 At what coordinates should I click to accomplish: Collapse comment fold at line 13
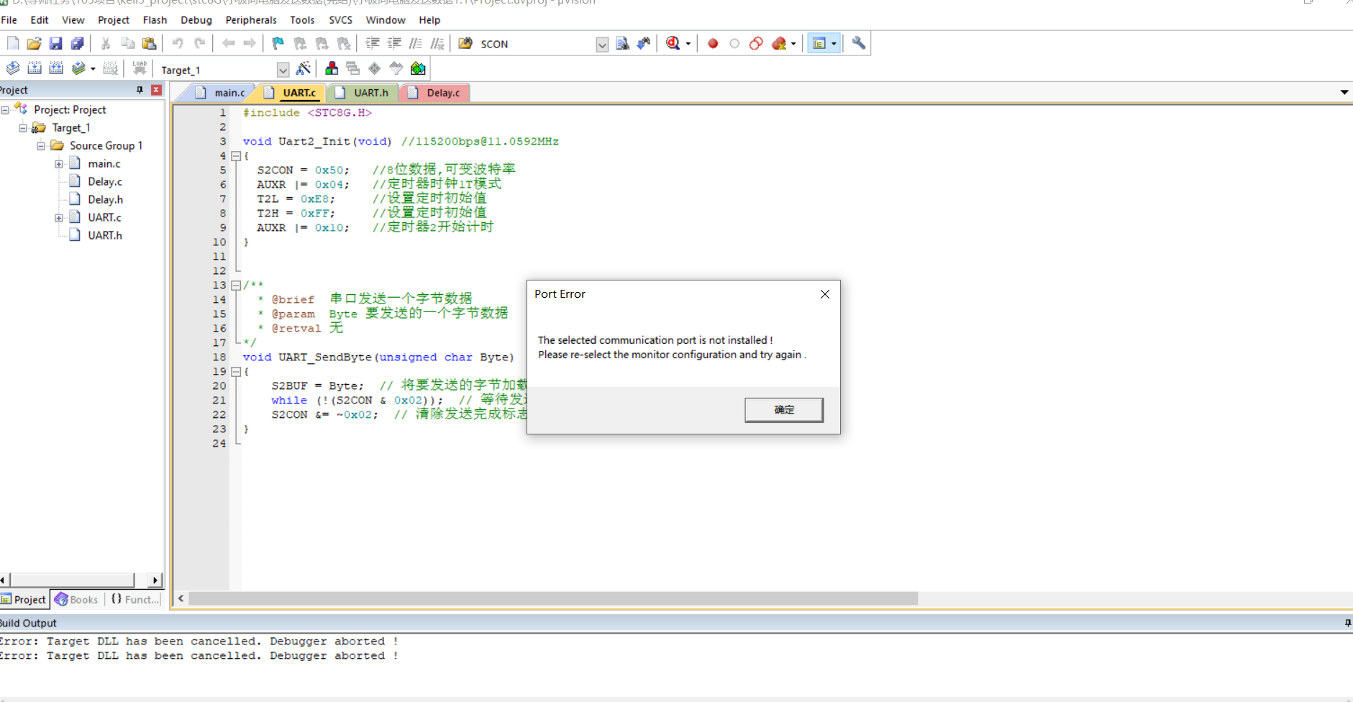click(x=236, y=286)
